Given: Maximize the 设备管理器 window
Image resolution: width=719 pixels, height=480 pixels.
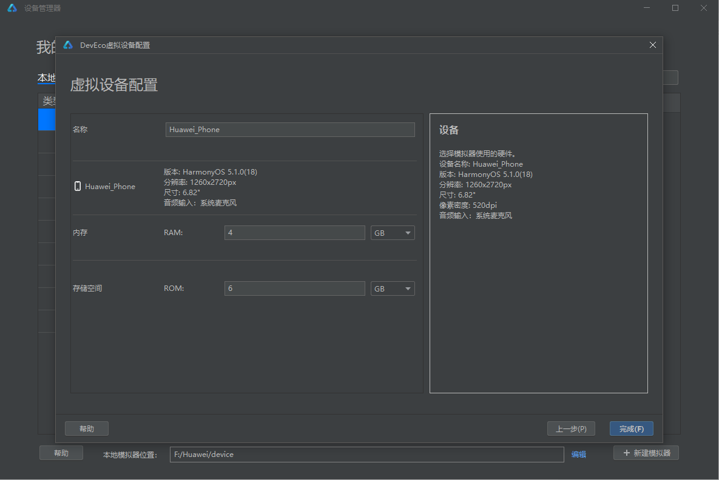Looking at the screenshot, I should click(675, 8).
